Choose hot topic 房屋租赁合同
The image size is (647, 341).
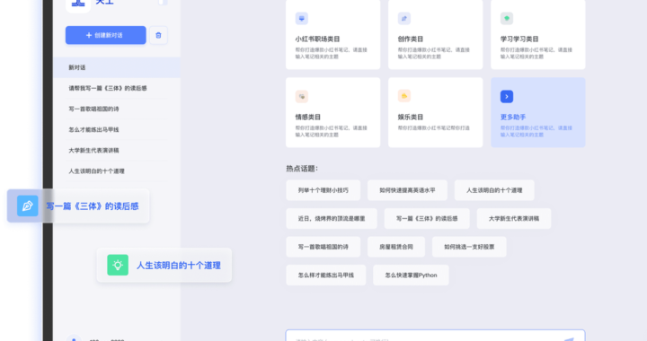click(396, 247)
